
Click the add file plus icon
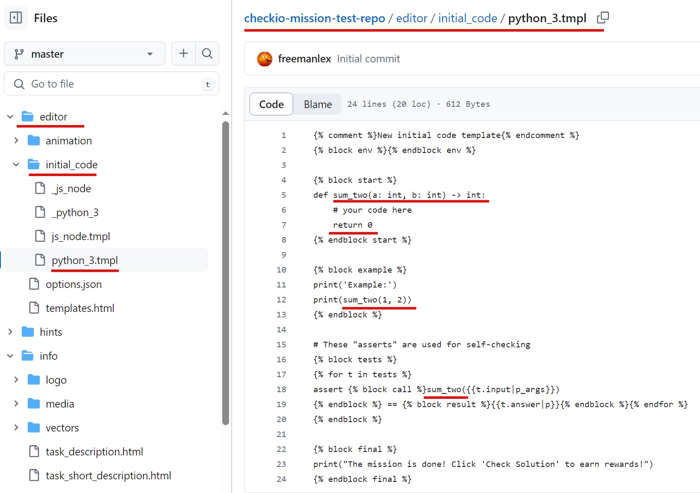(x=183, y=53)
